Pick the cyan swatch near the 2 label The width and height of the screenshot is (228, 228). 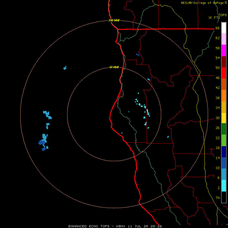(224, 186)
